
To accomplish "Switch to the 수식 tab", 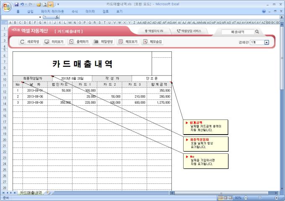I will (75, 11).
